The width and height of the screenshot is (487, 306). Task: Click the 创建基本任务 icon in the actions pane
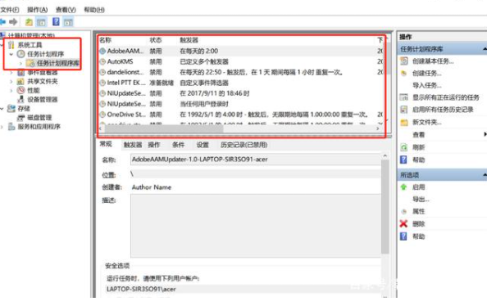(403, 61)
